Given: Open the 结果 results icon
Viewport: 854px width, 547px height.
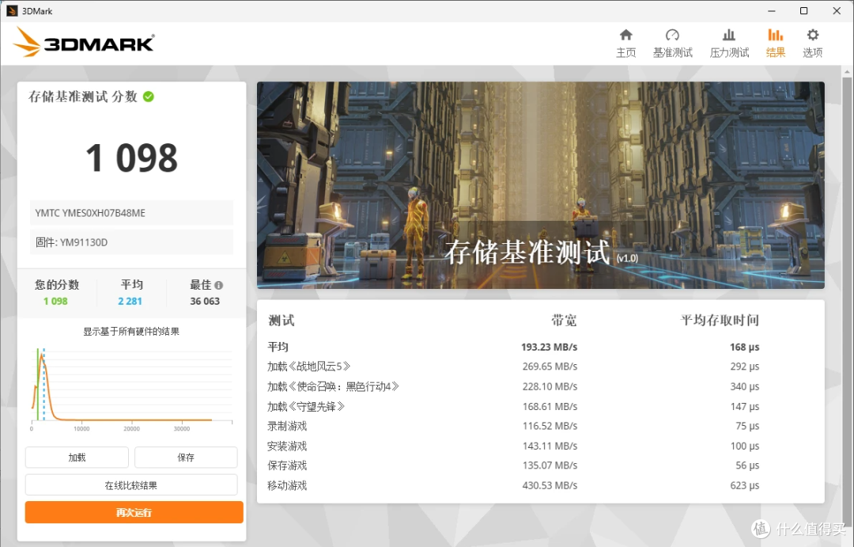Looking at the screenshot, I should pos(775,36).
